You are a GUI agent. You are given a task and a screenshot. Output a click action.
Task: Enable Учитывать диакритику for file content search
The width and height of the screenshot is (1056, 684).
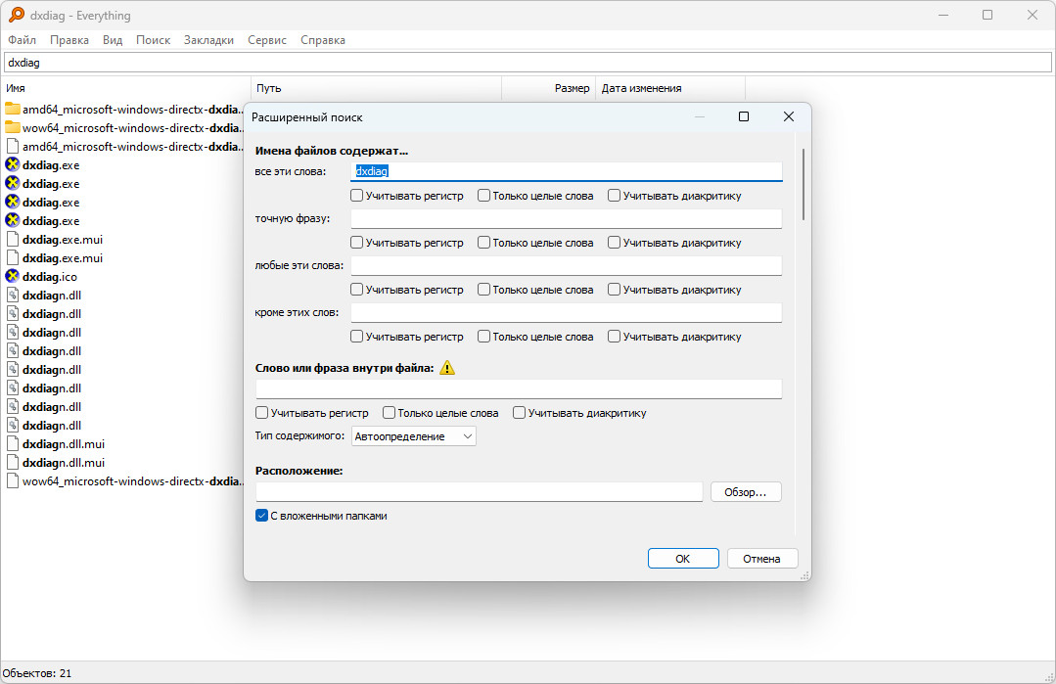coord(519,413)
